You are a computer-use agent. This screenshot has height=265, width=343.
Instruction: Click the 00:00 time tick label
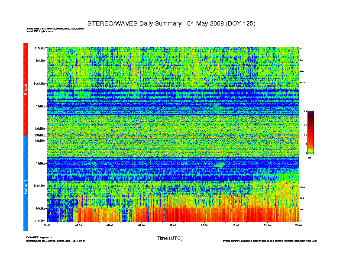47,225
